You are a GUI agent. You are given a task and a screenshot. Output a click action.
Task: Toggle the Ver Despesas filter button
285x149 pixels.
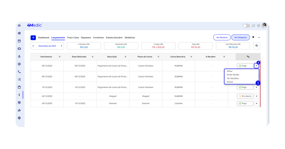pyautogui.click(x=240, y=37)
